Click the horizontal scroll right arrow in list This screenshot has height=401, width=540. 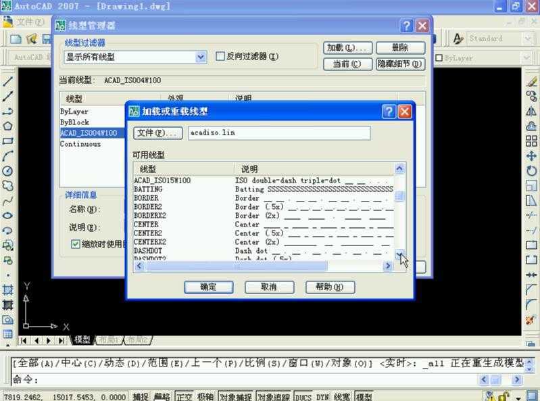(388, 266)
